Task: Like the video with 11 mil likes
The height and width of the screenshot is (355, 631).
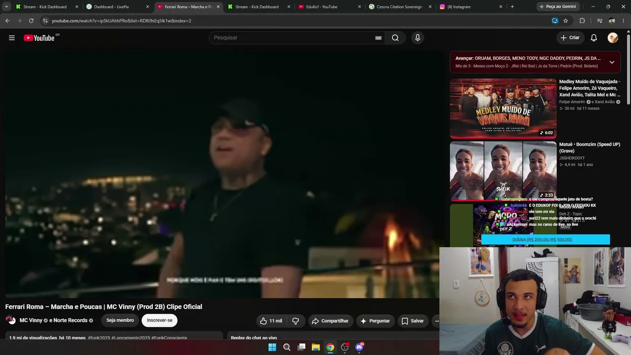Action: click(x=271, y=321)
